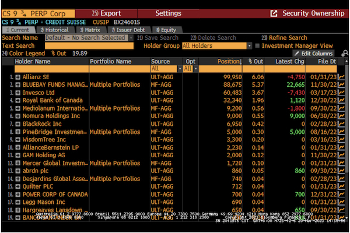Sort by the Latest Chg column header

coord(290,62)
